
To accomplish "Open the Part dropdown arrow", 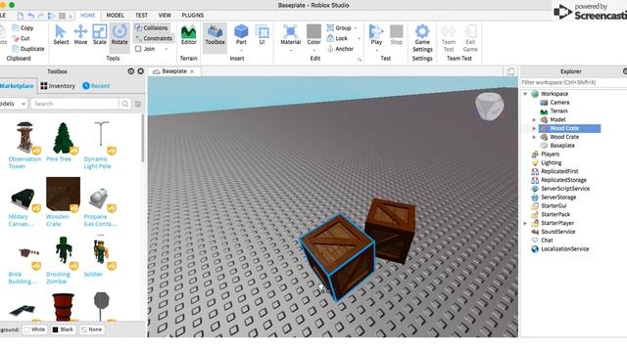I will 241,51.
